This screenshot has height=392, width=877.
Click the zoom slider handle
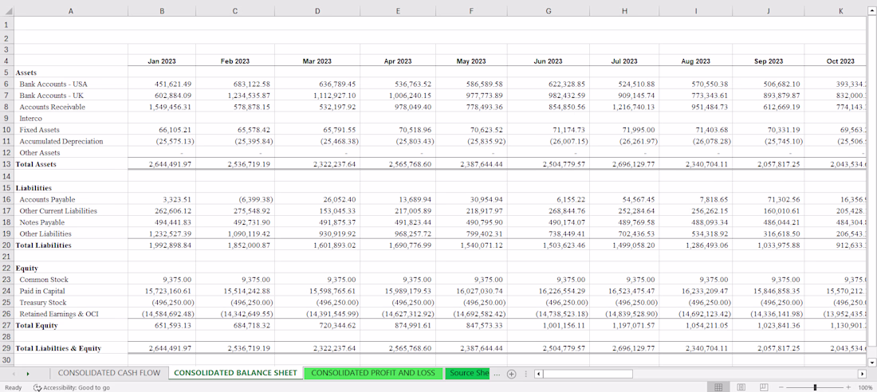[815, 387]
